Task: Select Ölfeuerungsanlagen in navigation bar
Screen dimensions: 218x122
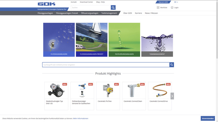Action: (90, 13)
